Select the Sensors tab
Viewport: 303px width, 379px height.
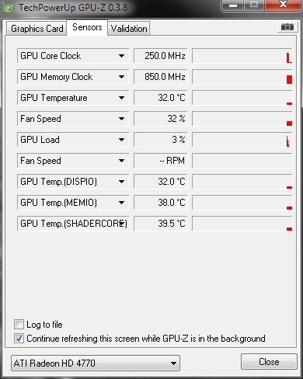click(x=87, y=27)
